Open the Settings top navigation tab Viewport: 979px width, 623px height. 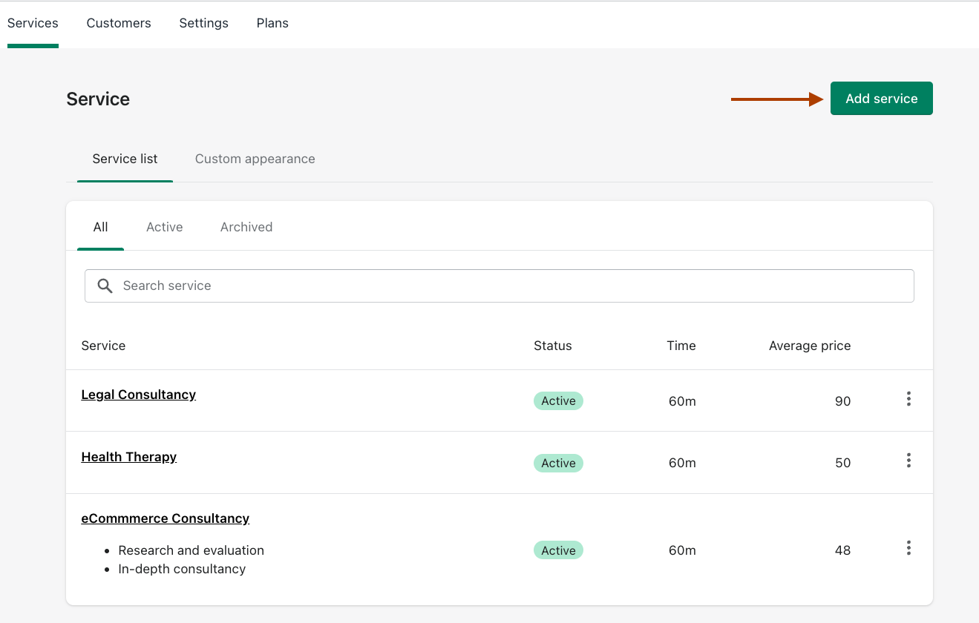tap(203, 23)
